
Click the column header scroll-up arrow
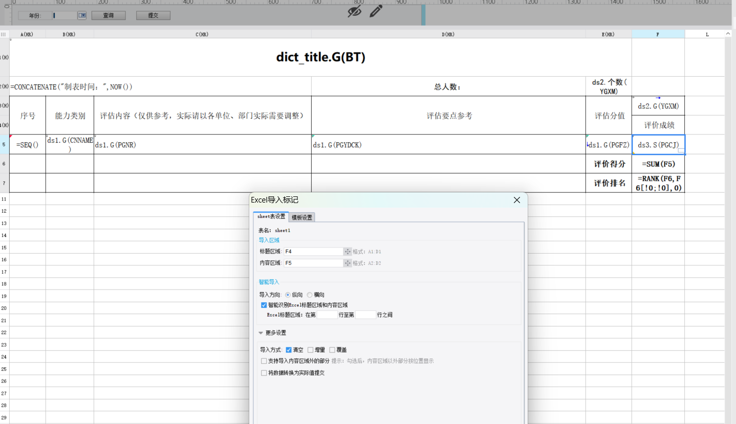click(x=728, y=34)
